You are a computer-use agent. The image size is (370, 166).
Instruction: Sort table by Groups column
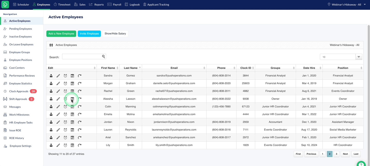coord(275,68)
